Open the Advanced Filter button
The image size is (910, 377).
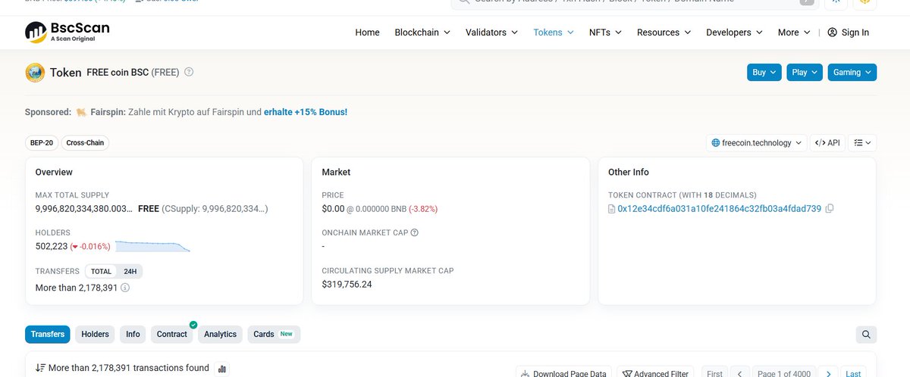click(x=657, y=373)
